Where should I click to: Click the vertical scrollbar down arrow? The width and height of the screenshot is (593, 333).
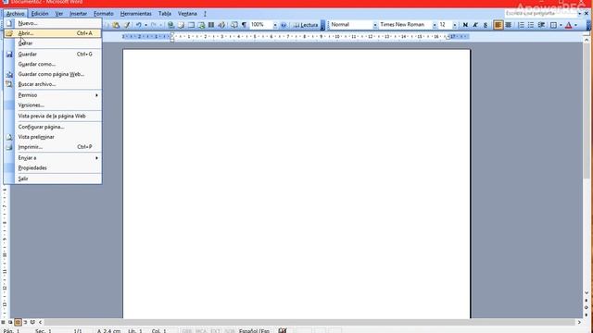pos(587,292)
